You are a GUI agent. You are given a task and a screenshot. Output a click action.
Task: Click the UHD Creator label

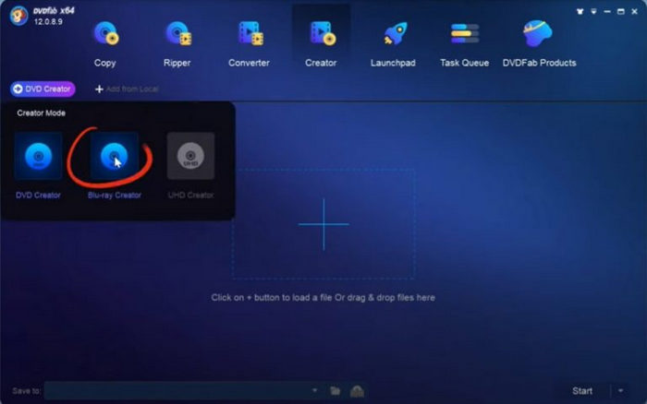click(190, 196)
